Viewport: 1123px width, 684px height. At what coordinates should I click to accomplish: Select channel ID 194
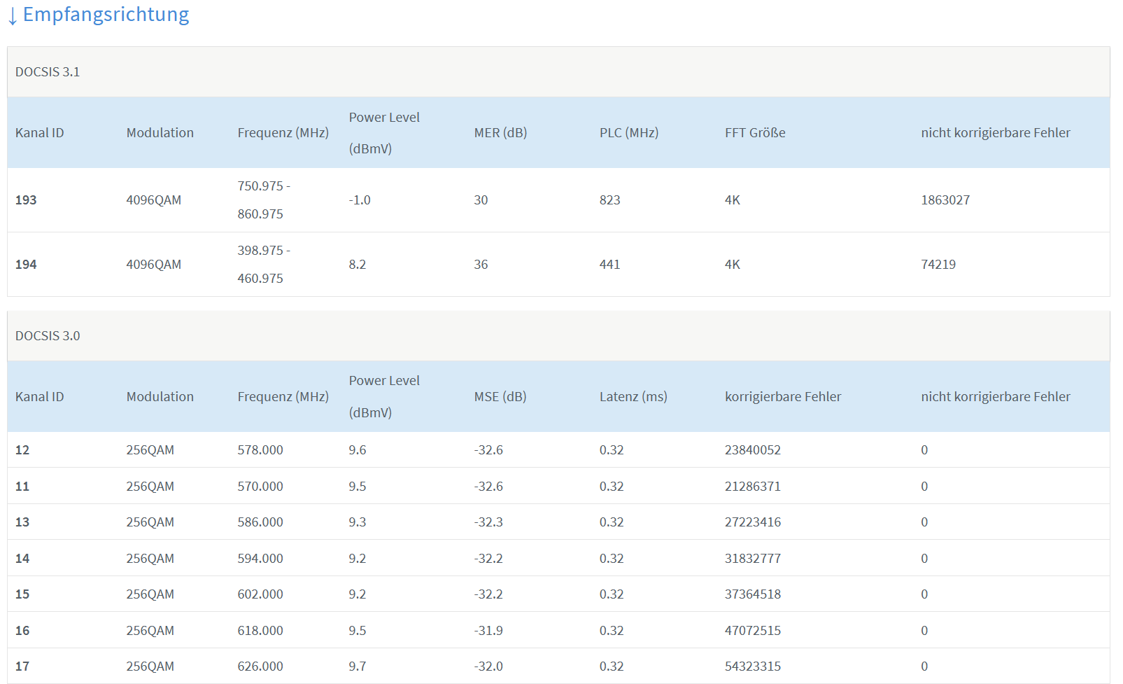point(26,265)
